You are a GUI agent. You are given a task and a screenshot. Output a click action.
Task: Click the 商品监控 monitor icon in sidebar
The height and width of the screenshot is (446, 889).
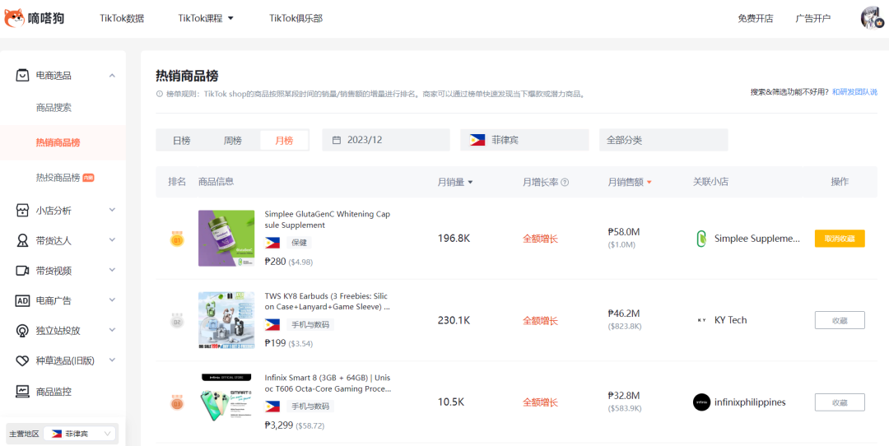(x=23, y=392)
